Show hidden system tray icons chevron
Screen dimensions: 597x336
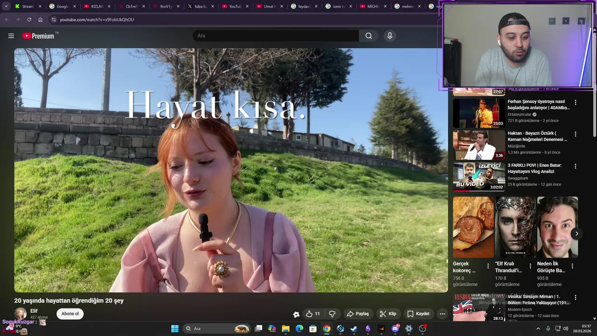pos(538,329)
